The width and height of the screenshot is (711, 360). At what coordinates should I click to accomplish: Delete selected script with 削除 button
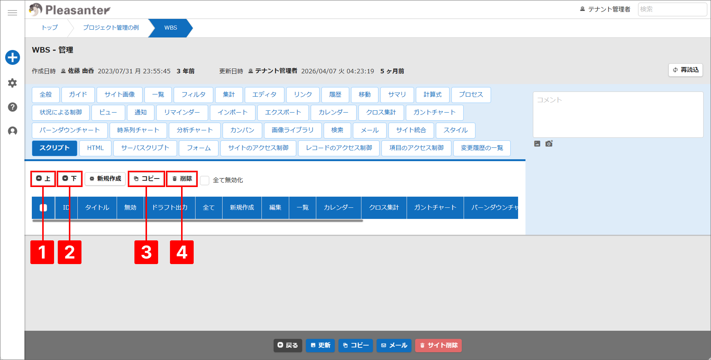pos(182,179)
